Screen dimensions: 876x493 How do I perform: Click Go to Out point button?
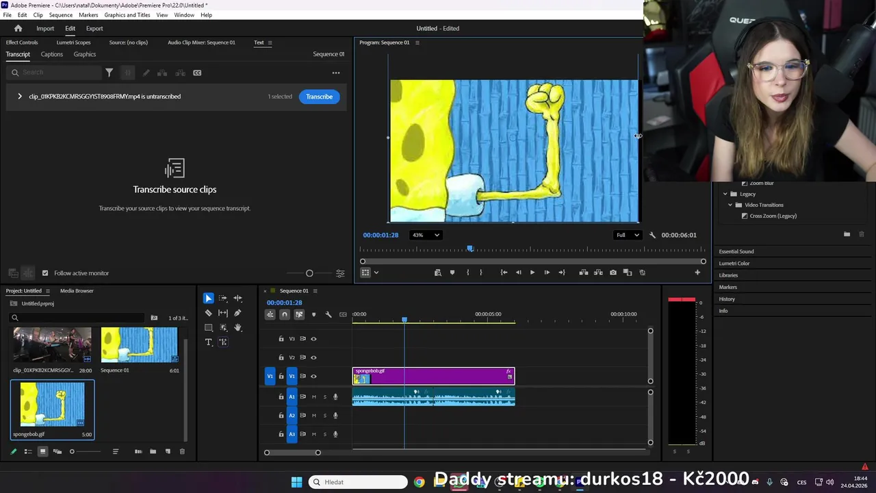[562, 273]
